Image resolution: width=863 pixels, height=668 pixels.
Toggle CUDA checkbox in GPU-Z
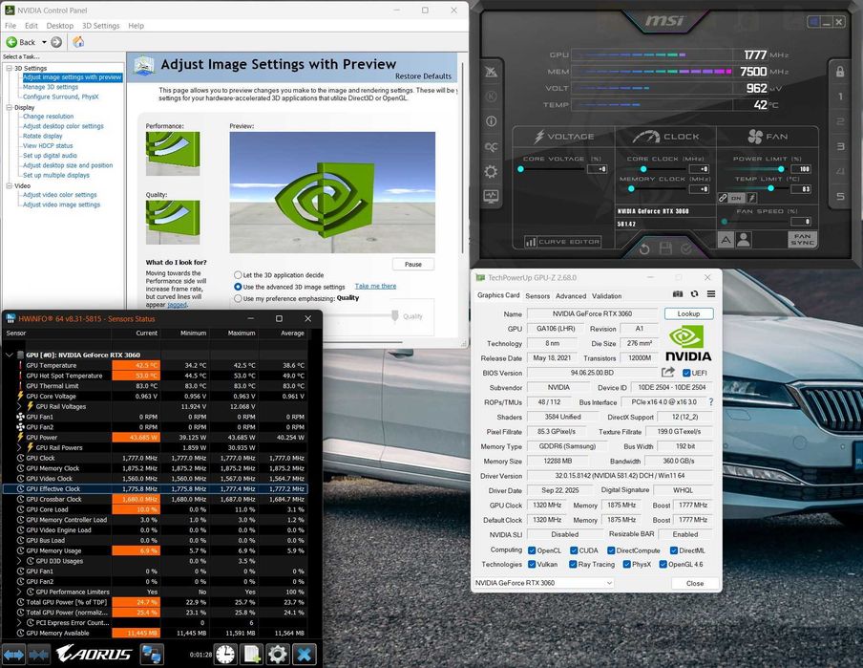click(x=574, y=550)
